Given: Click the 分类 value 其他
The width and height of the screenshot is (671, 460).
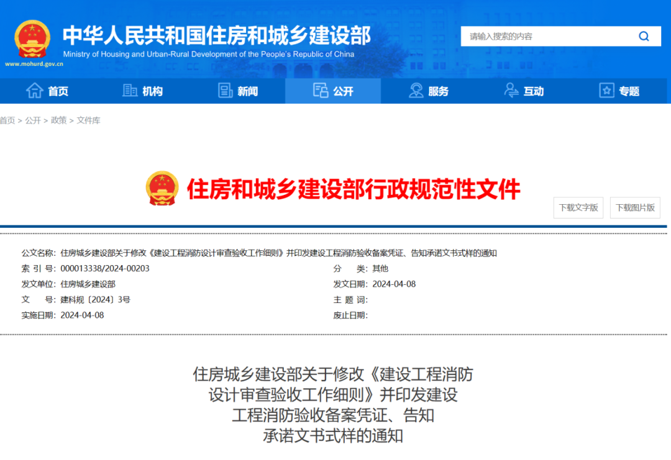Looking at the screenshot, I should click(380, 268).
